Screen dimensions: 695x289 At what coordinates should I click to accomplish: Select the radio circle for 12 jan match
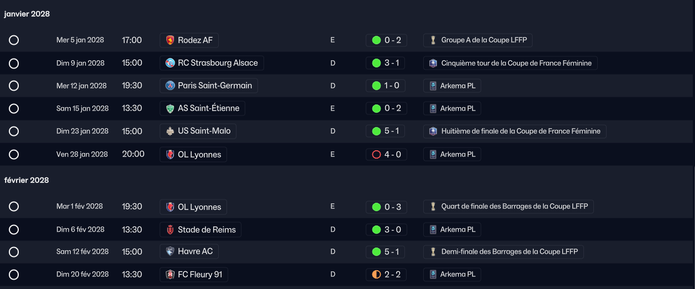pos(14,86)
